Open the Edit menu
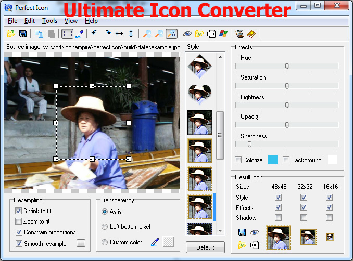Viewport: 353px width, 261px height. 30,21
